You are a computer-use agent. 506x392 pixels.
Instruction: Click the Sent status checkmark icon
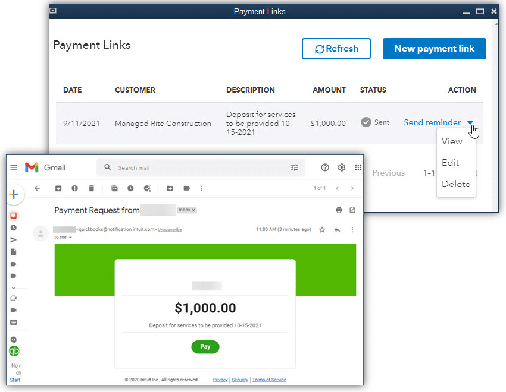pos(366,122)
